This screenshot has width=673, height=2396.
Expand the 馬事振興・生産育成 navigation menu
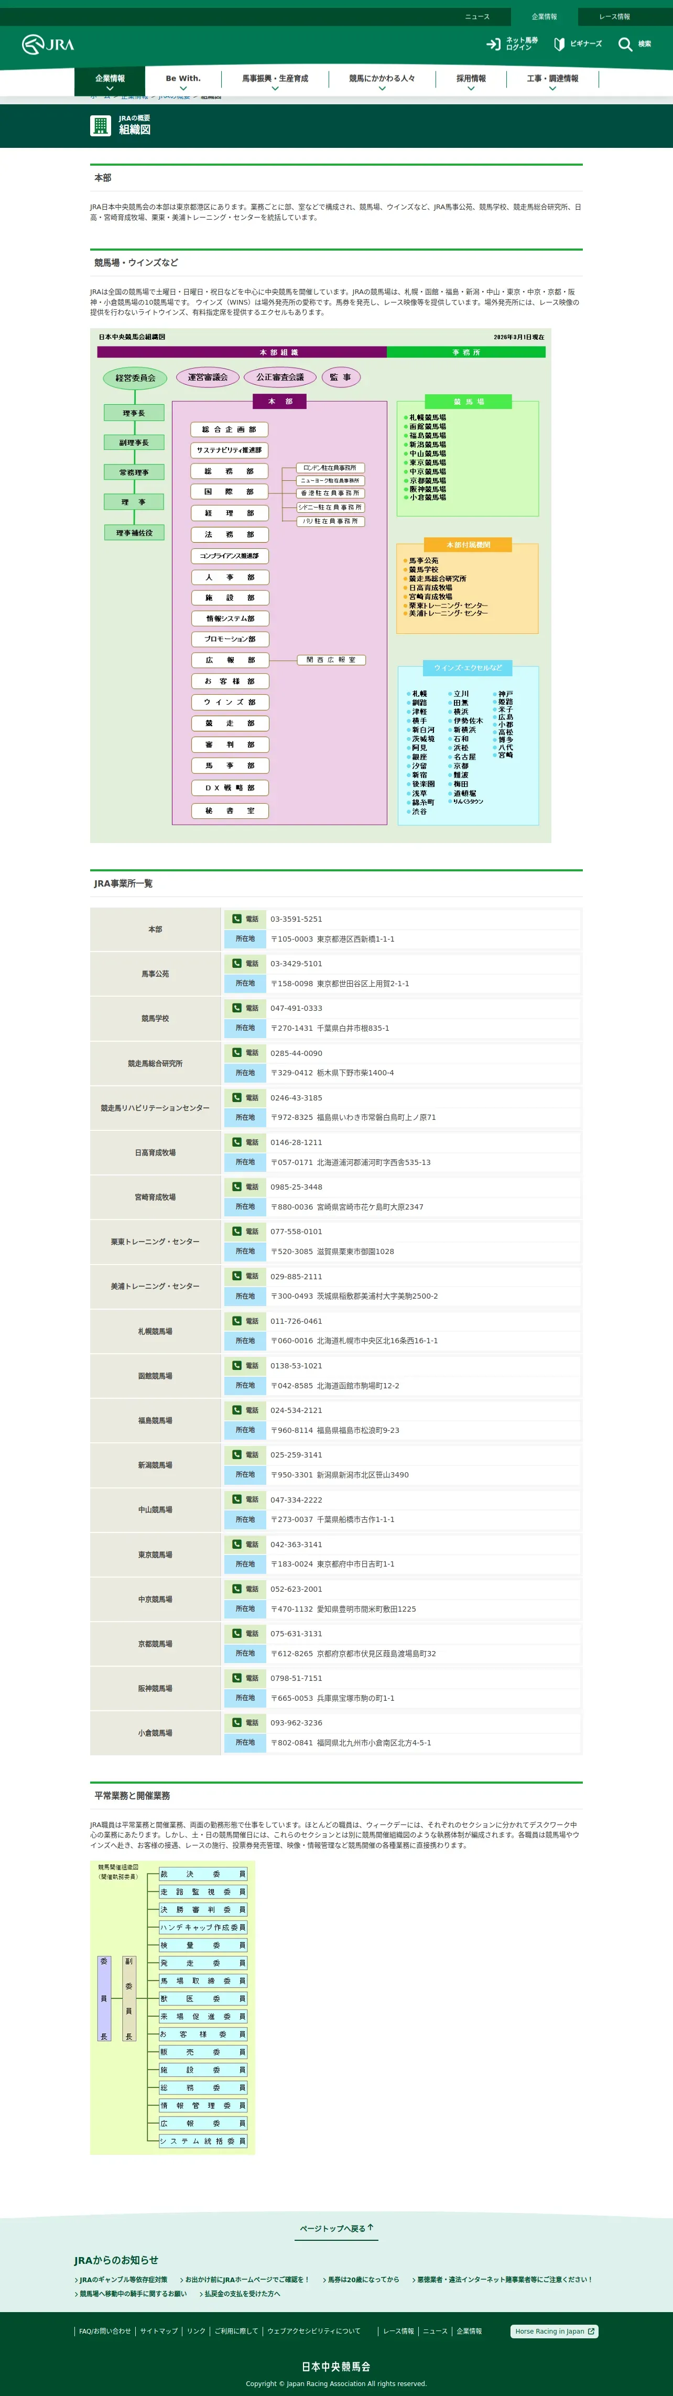pyautogui.click(x=275, y=81)
